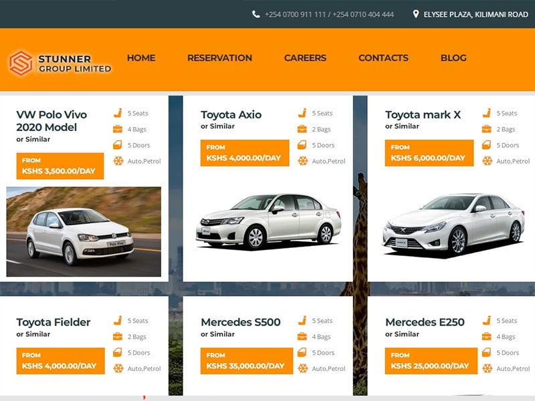Viewport: 535px width, 401px height.
Task: Click the Toyota mark X title
Action: pos(423,114)
